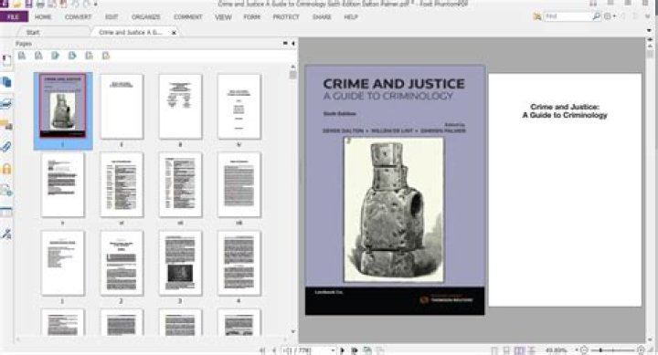Go to last page button

pos(355,350)
